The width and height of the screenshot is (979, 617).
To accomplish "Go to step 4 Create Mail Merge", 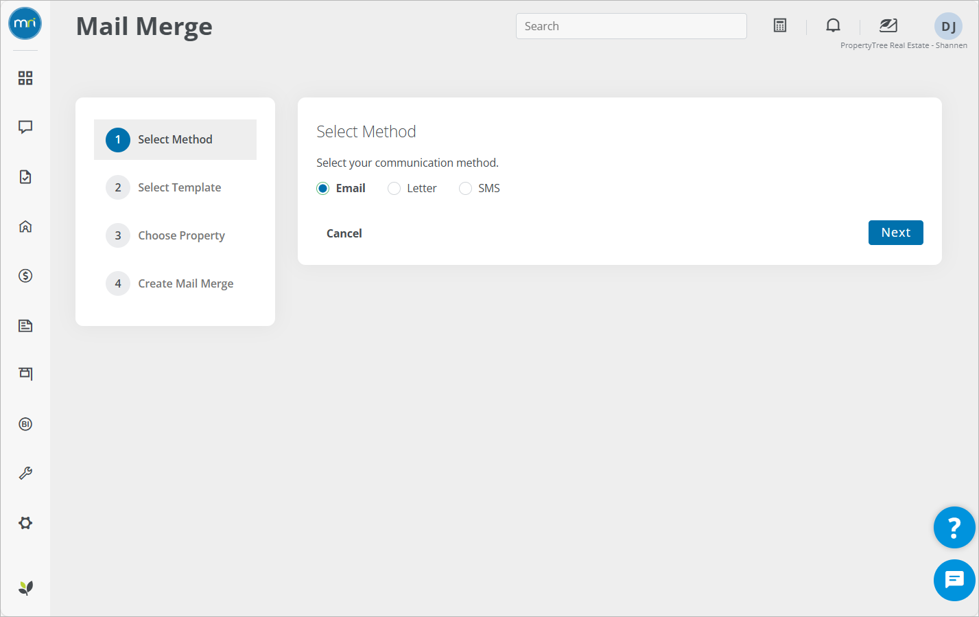I will click(x=175, y=283).
